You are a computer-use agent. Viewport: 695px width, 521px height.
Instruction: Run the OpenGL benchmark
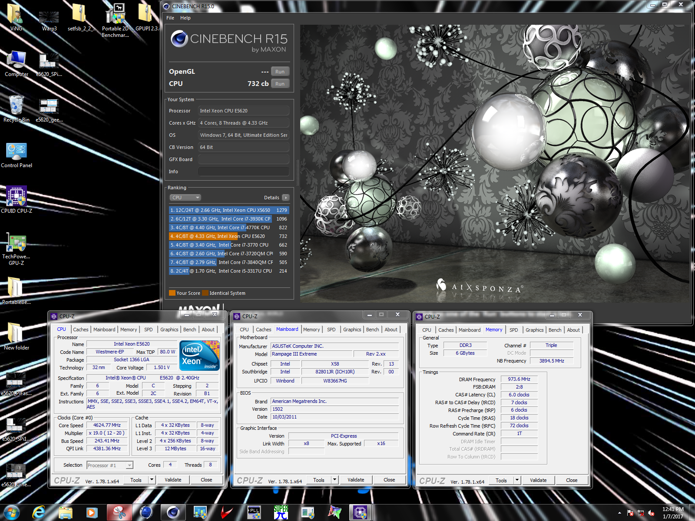tap(280, 72)
